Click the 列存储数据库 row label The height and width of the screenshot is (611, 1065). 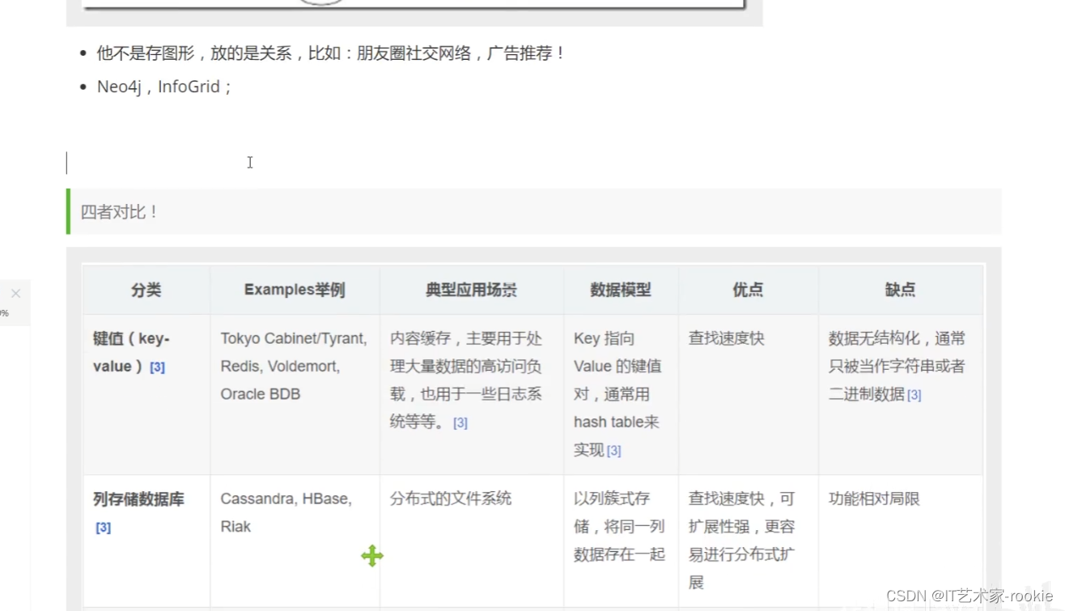click(x=138, y=499)
